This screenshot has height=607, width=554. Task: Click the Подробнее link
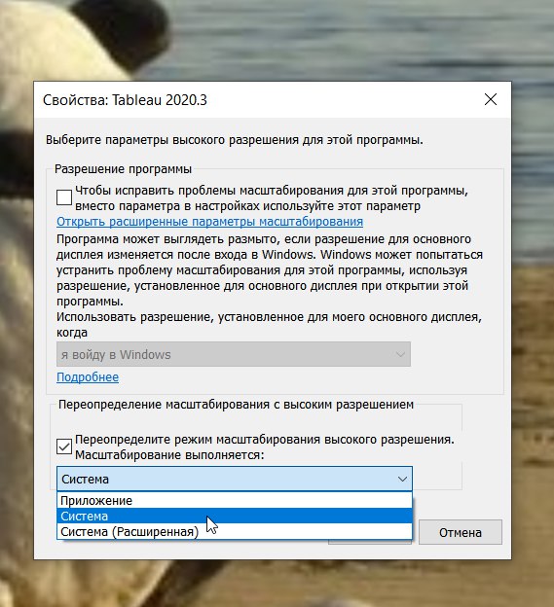coord(88,377)
